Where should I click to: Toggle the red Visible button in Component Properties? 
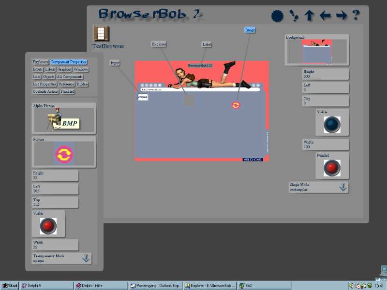tap(48, 226)
